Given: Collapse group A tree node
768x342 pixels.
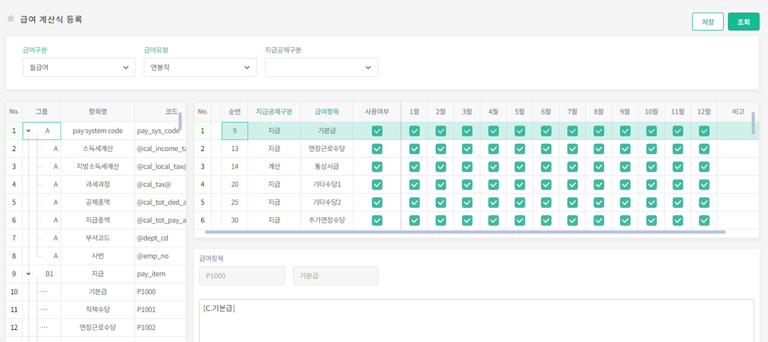Looking at the screenshot, I should tap(28, 131).
